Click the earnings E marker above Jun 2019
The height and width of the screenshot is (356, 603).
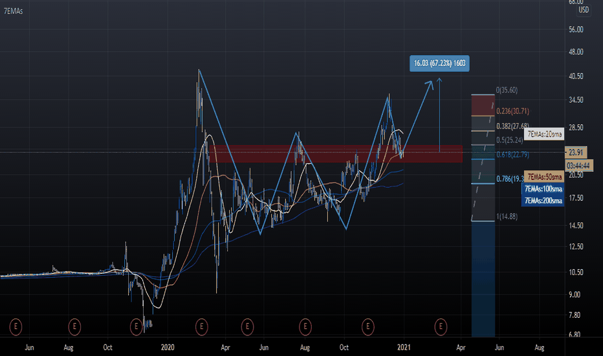(x=16, y=327)
